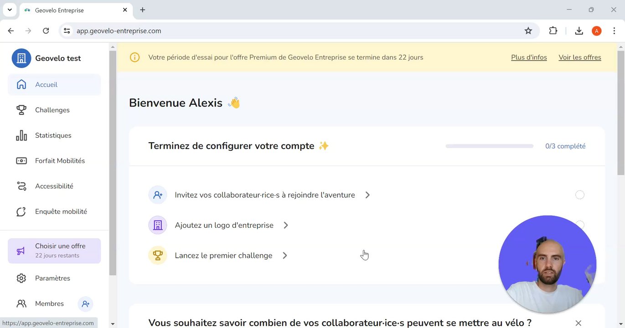
Task: Open the browser extensions puzzle icon
Action: 553,31
